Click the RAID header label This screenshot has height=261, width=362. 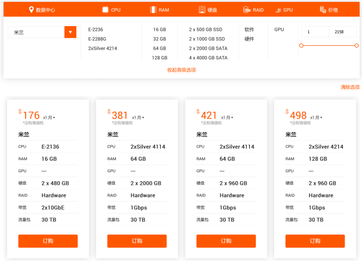click(x=258, y=10)
